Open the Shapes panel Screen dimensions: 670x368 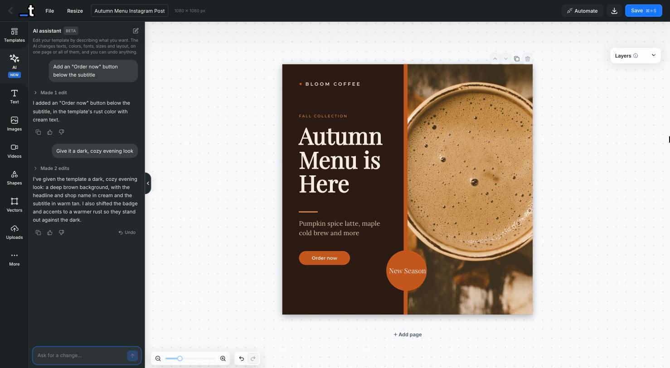(14, 178)
